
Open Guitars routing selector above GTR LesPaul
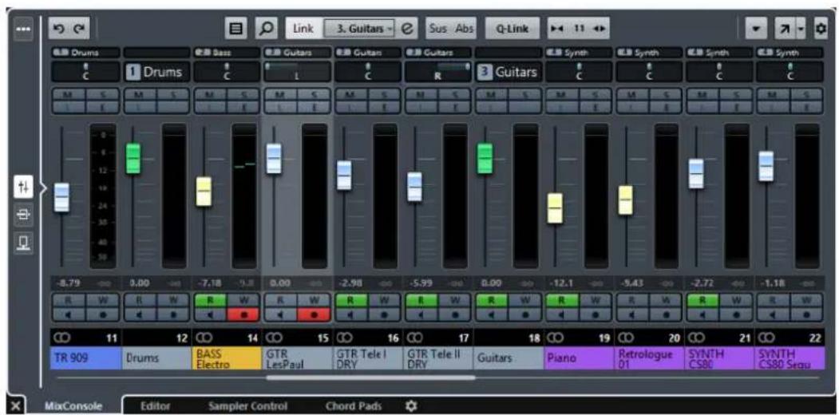click(298, 53)
